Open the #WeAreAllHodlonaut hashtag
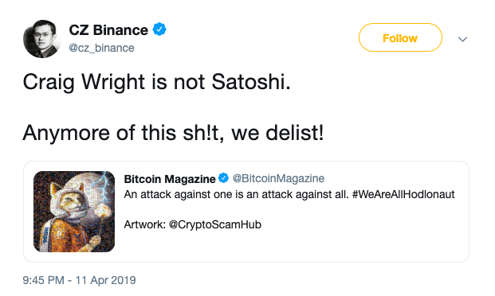Image resolution: width=495 pixels, height=296 pixels. click(403, 194)
